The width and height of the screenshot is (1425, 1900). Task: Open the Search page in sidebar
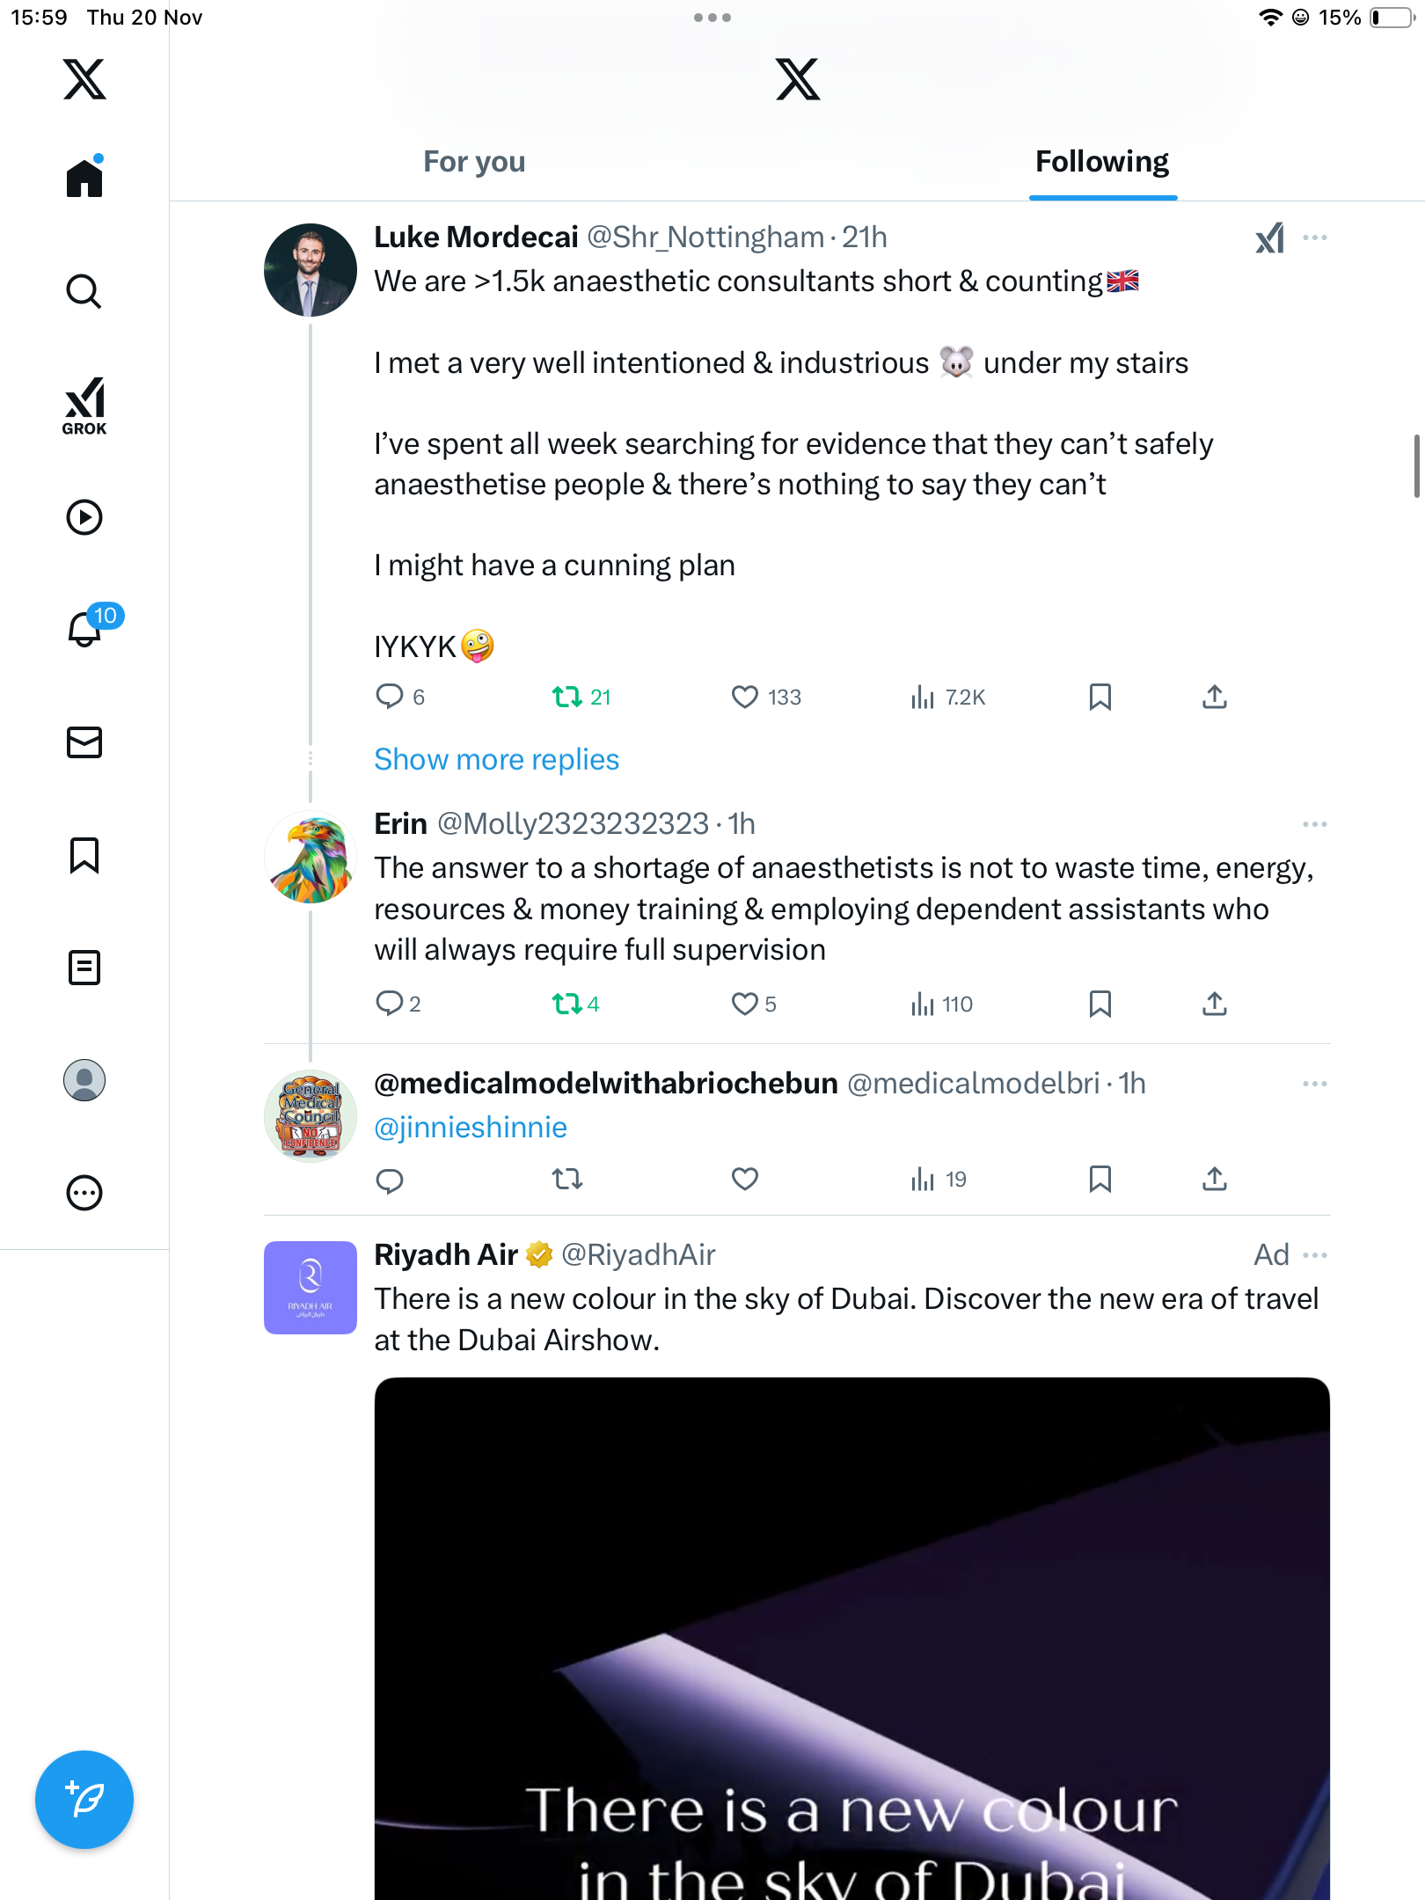click(x=84, y=291)
